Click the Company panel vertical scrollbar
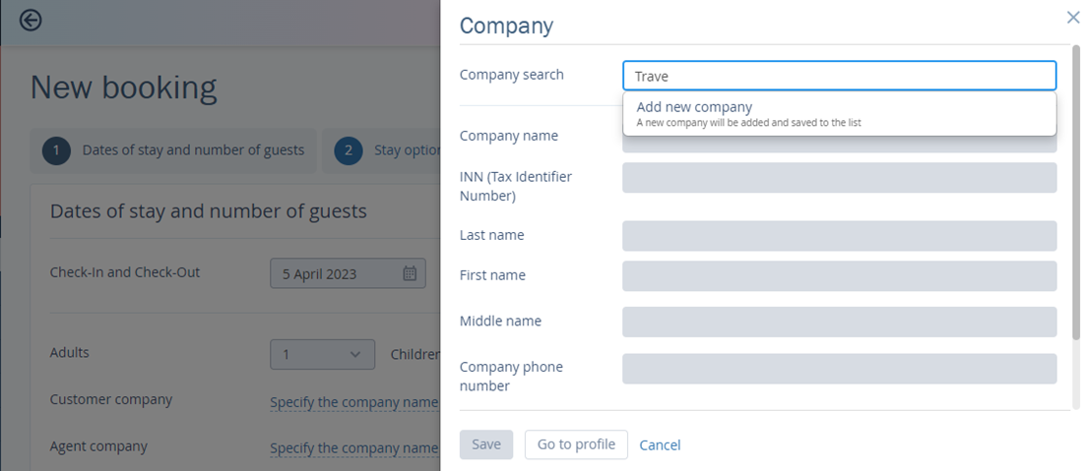This screenshot has height=471, width=1083. pos(1075,193)
